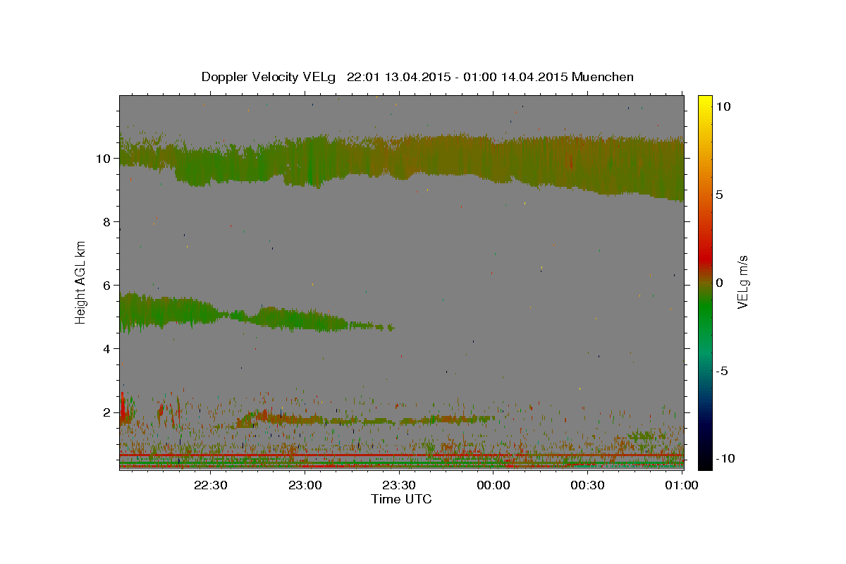The width and height of the screenshot is (846, 564).
Task: Click the thin echo layer below 2 km
Action: (x=367, y=419)
